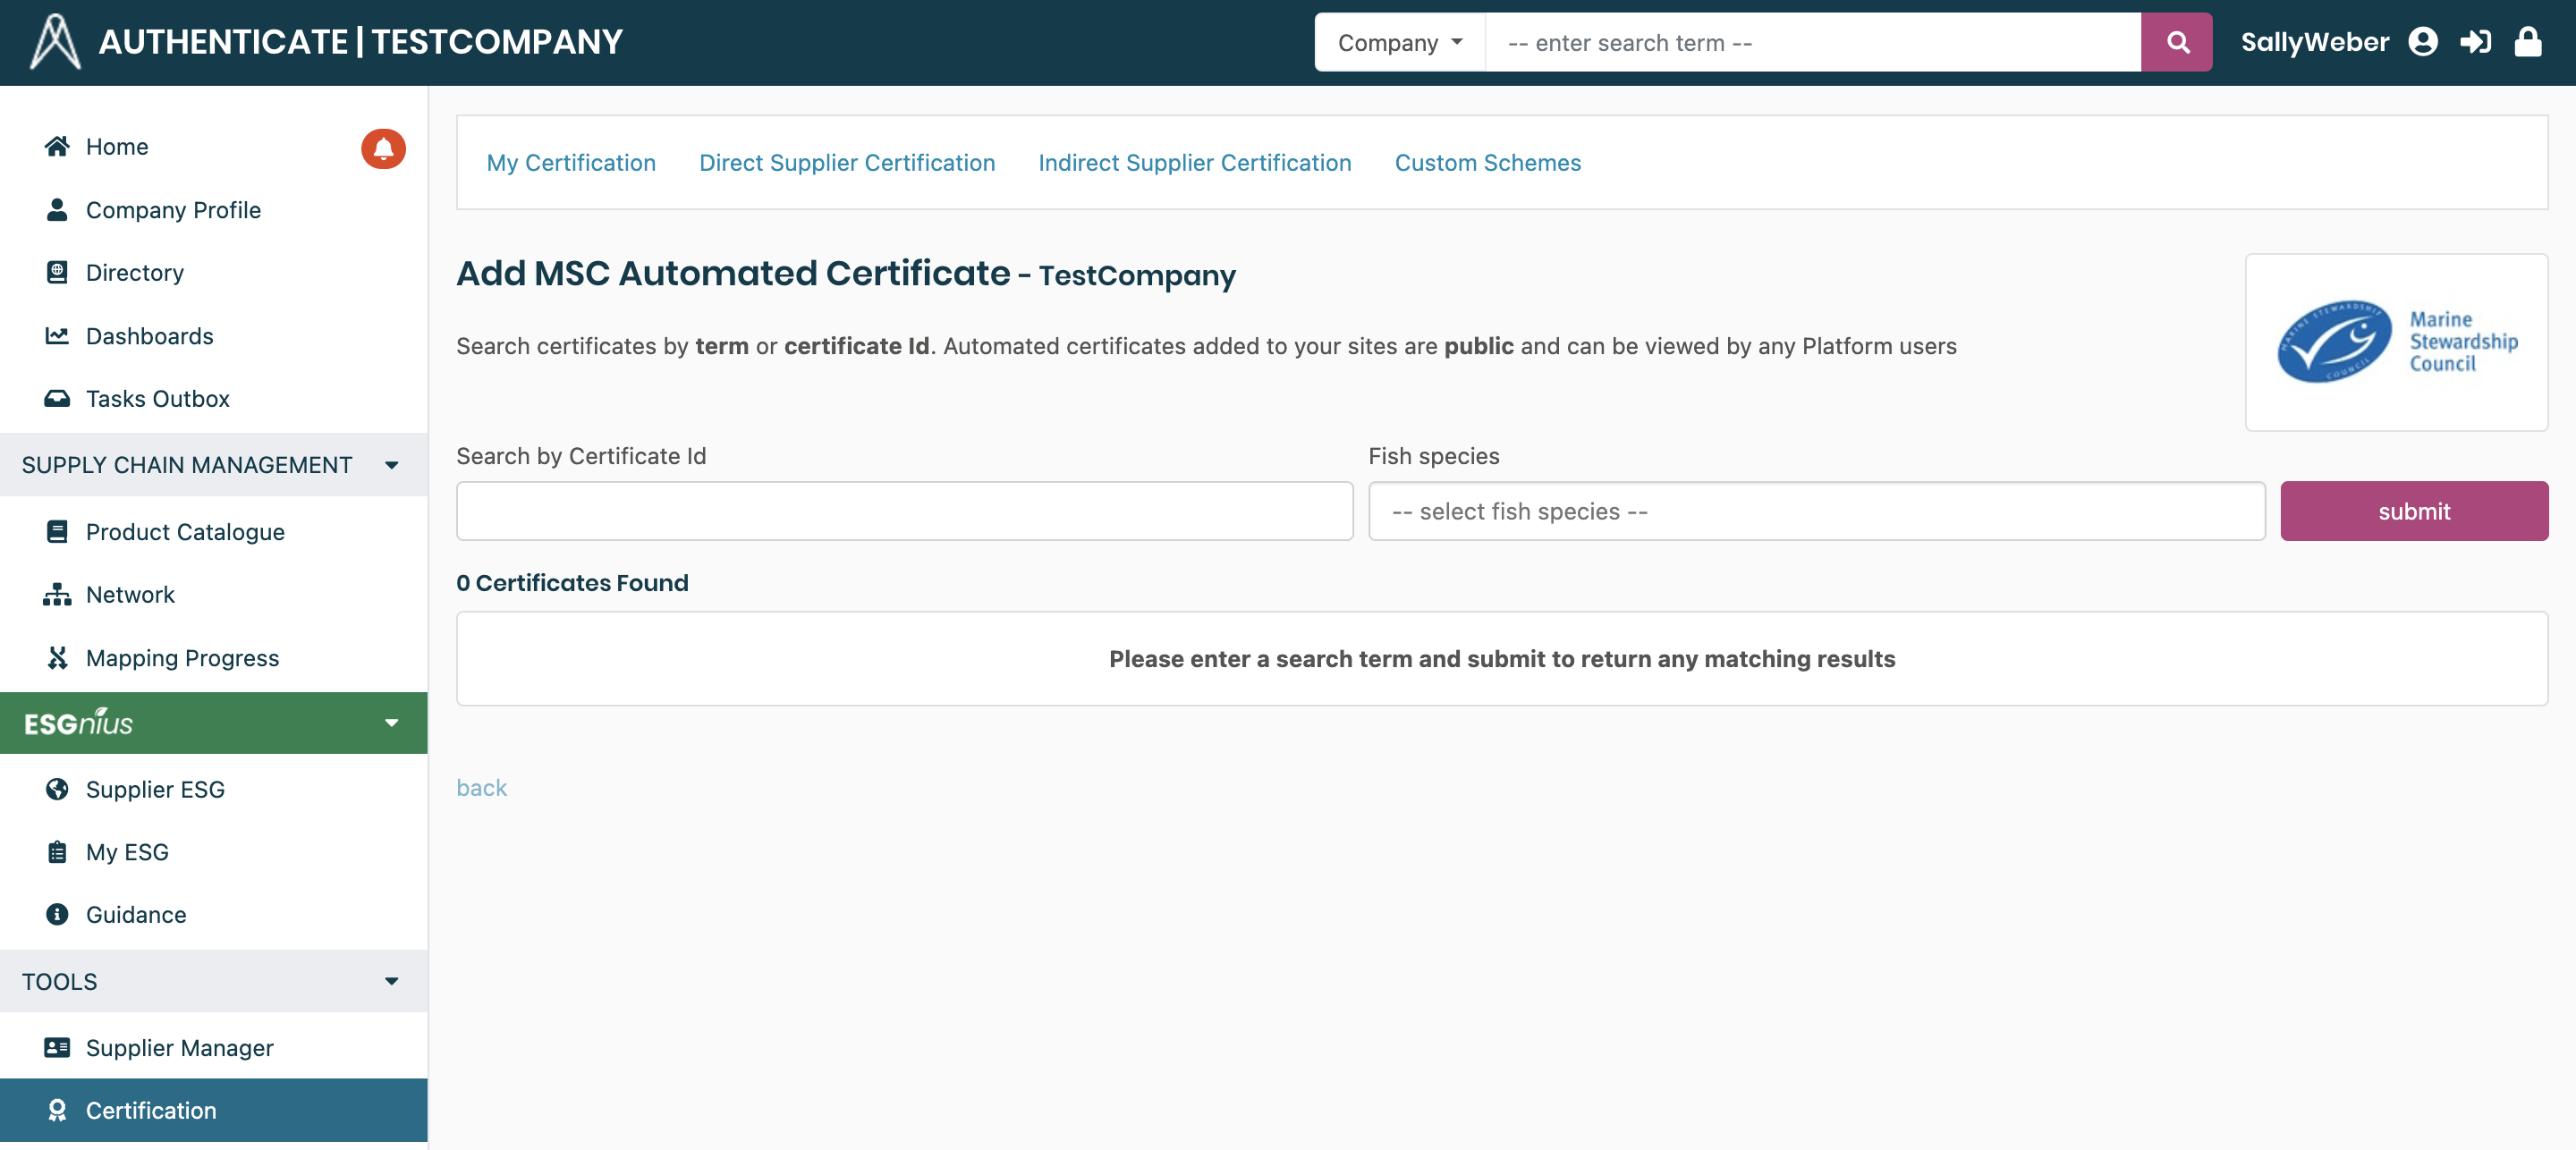
Task: Open the Company search type dropdown
Action: point(1399,42)
